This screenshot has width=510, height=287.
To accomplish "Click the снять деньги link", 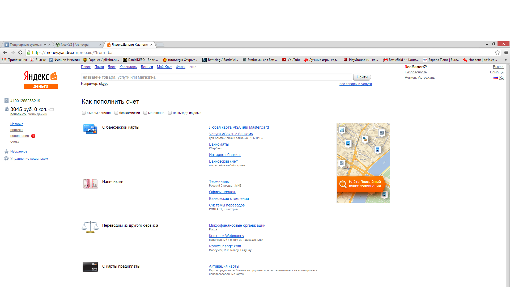I will (x=37, y=114).
